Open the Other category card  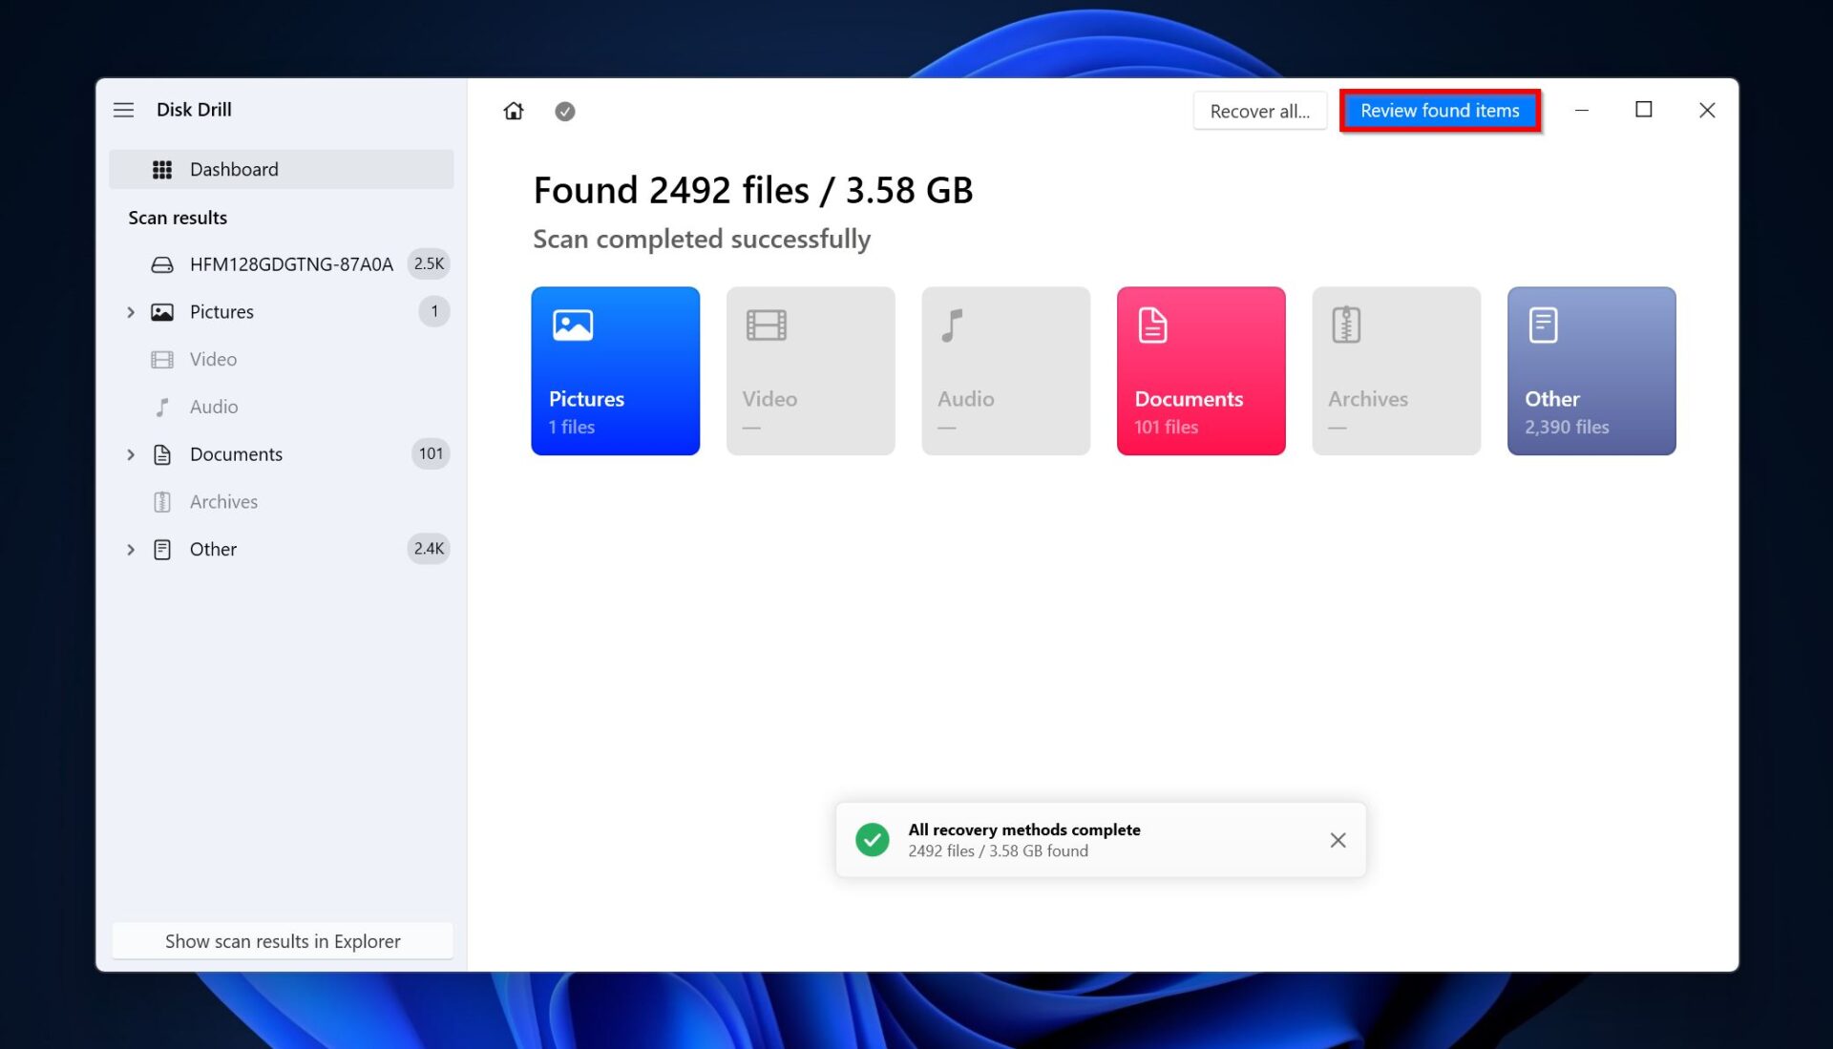[1591, 371]
